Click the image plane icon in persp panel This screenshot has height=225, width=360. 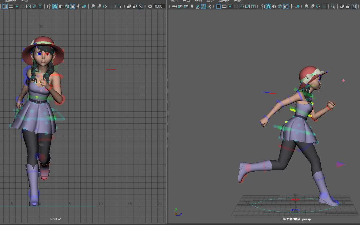pos(198,6)
